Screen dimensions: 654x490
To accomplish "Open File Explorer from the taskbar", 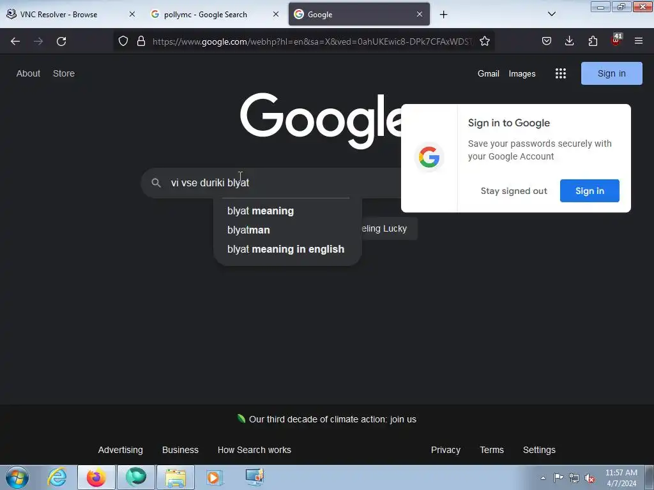I will point(175,477).
